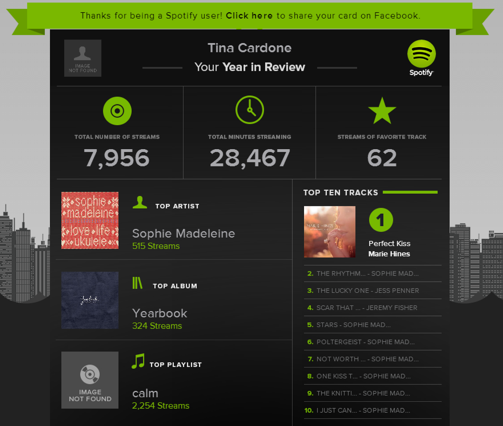This screenshot has height=426, width=503.
Task: Select track 7 Not Worth
Action: (x=373, y=359)
